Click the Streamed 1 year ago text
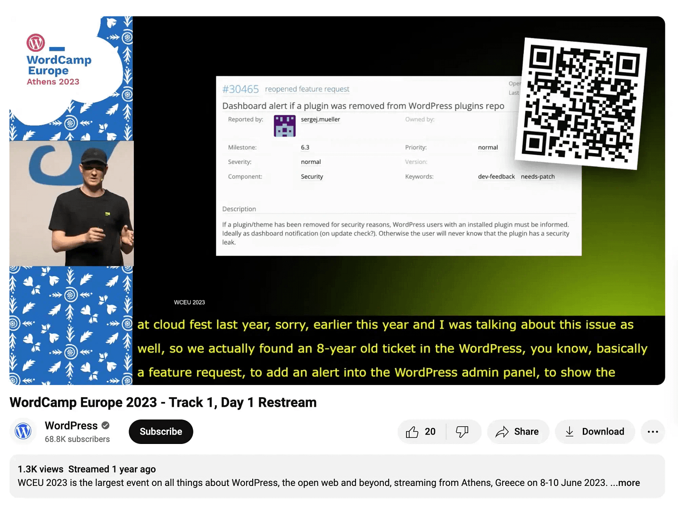Viewport: 678px width, 509px height. (112, 469)
